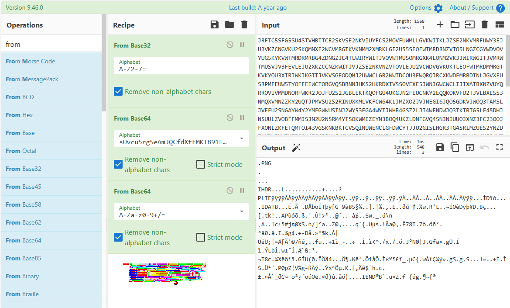The image size is (510, 308).
Task: Save the recipe using the disk icon
Action: [x=214, y=24]
